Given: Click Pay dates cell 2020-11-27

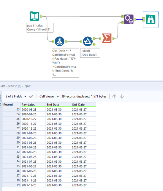Looking at the screenshot, I should point(33,124).
